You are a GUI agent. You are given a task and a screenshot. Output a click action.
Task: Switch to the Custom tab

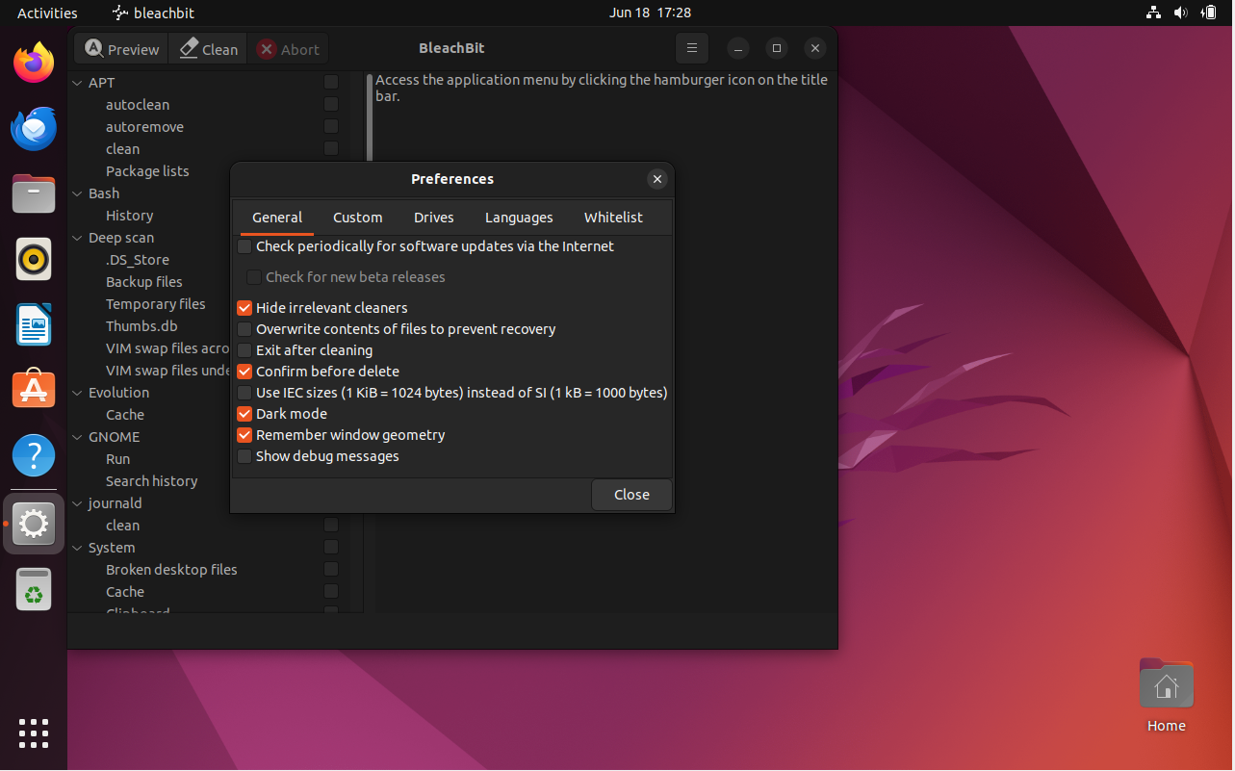tap(358, 218)
